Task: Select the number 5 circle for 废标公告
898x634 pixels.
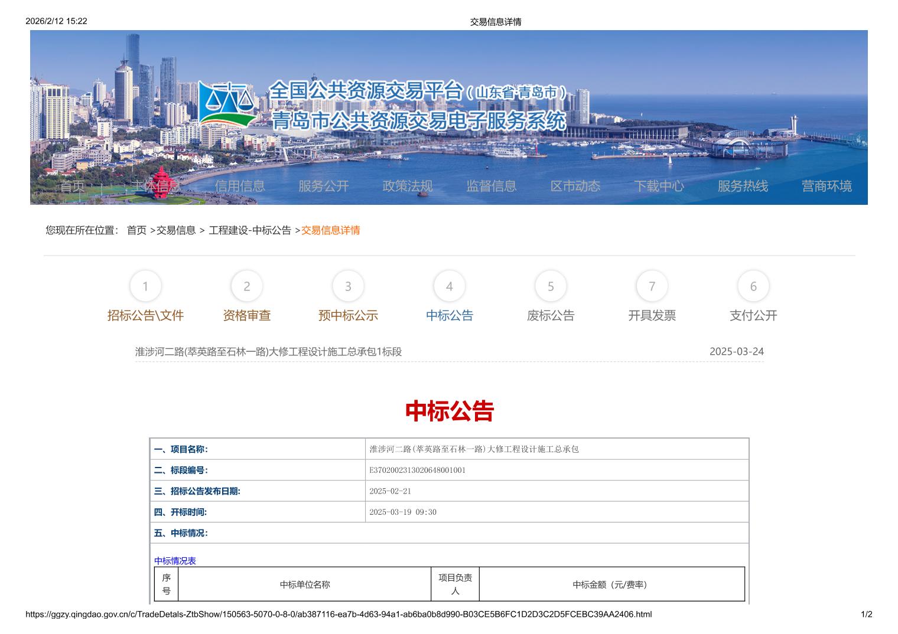Action: pos(551,286)
